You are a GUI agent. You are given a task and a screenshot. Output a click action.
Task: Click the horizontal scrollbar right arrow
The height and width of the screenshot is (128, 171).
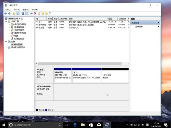(128, 63)
